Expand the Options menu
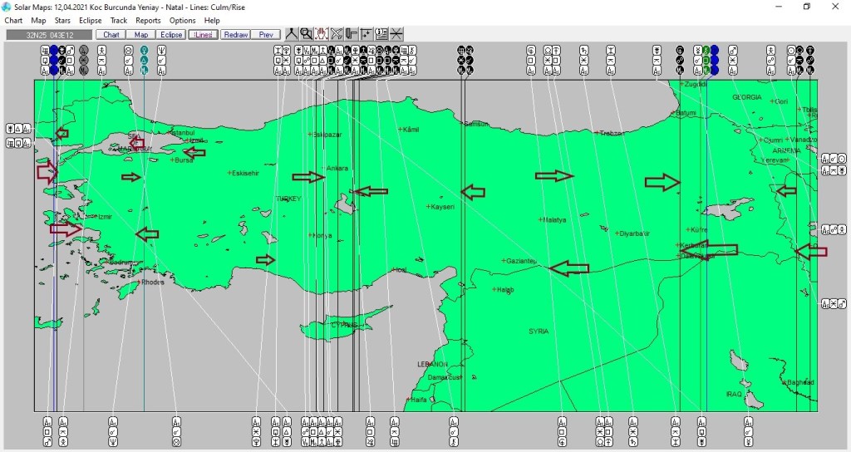851x452 pixels. [x=182, y=20]
